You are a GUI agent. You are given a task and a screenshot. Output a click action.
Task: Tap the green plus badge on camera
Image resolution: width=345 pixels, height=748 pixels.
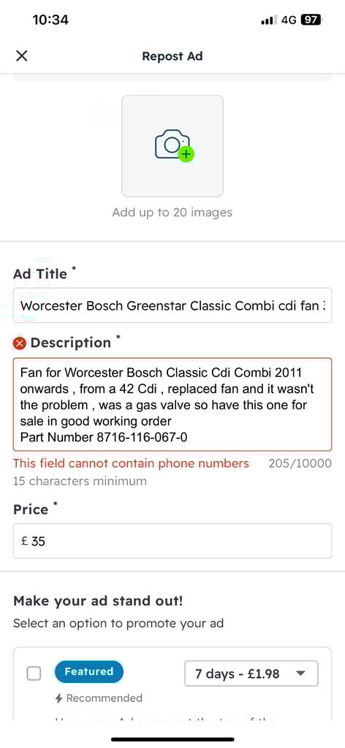point(186,155)
